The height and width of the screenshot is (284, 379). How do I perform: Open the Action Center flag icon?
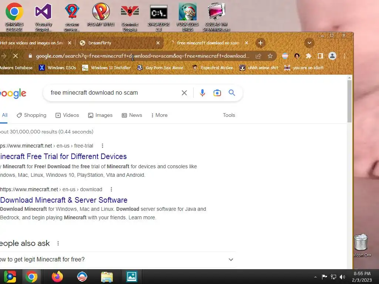pos(324,277)
